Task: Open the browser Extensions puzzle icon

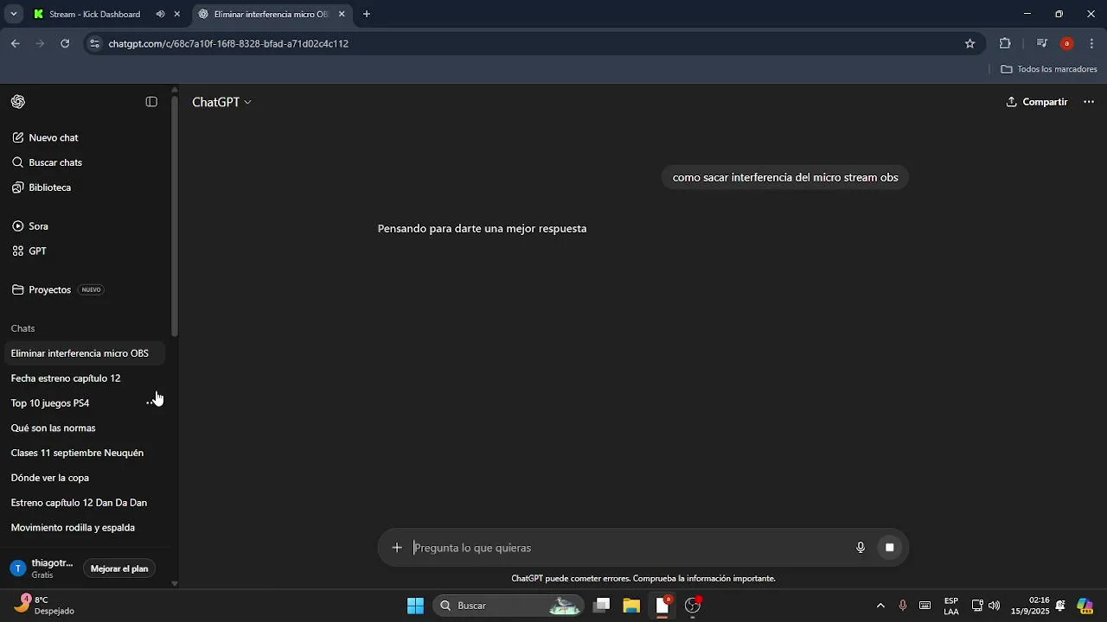Action: click(1004, 43)
